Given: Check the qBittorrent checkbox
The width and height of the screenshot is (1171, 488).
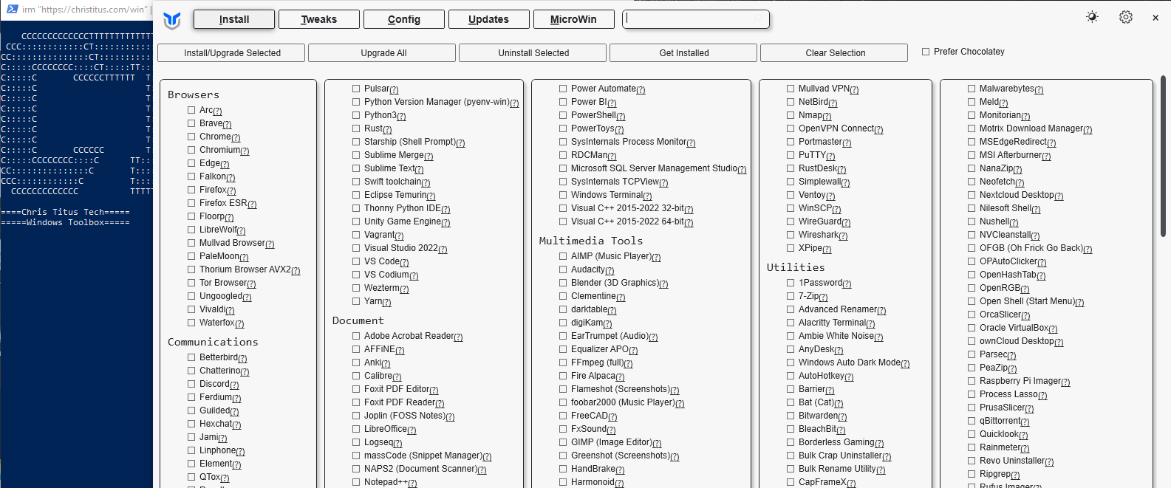Looking at the screenshot, I should pos(972,421).
